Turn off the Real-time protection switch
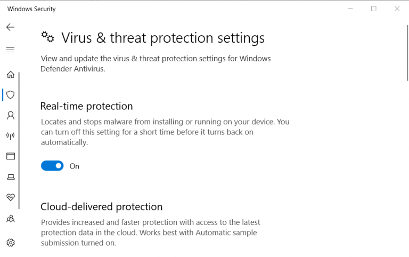409x257 pixels. pos(52,166)
